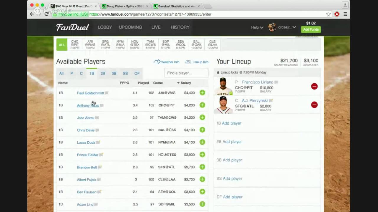Filter by CHC @PIT game

[75, 44]
